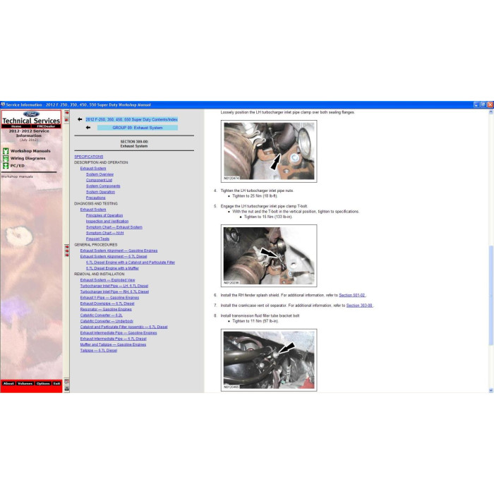The image size is (494, 494).
Task: Click the printer icon at strip bottom
Action: pyautogui.click(x=67, y=389)
